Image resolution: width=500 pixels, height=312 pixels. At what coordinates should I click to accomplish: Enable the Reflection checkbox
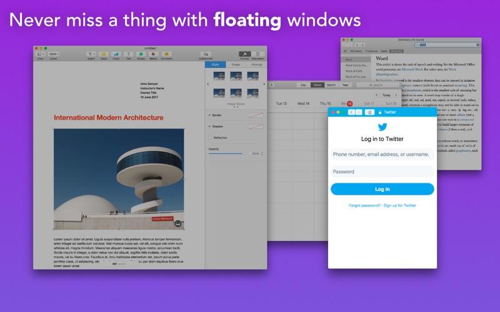(210, 137)
